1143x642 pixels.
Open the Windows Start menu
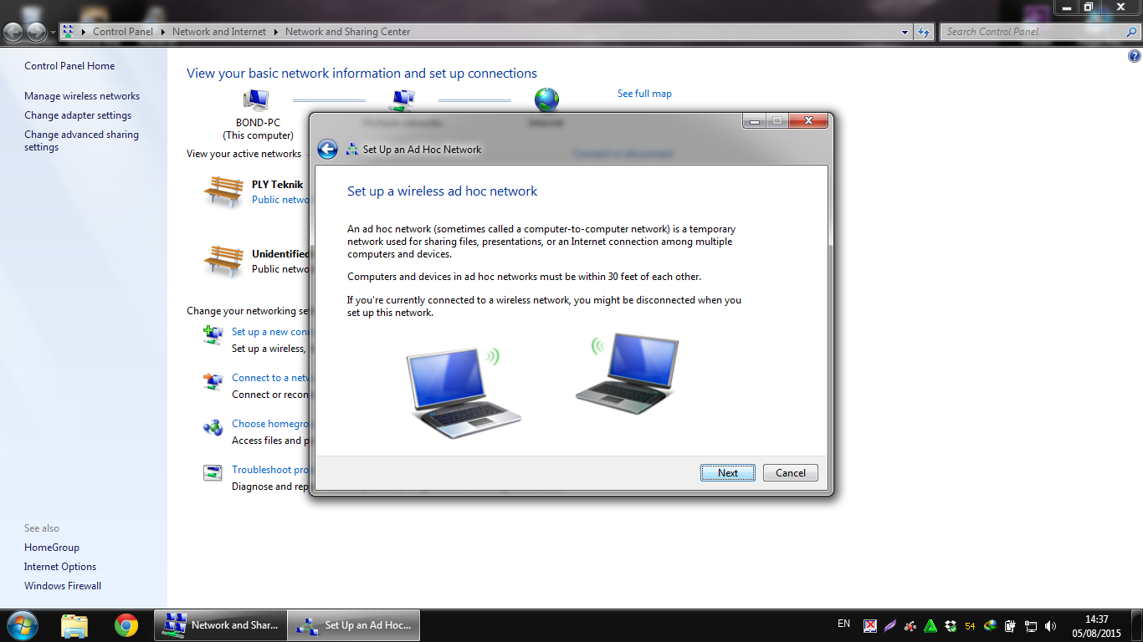click(21, 625)
